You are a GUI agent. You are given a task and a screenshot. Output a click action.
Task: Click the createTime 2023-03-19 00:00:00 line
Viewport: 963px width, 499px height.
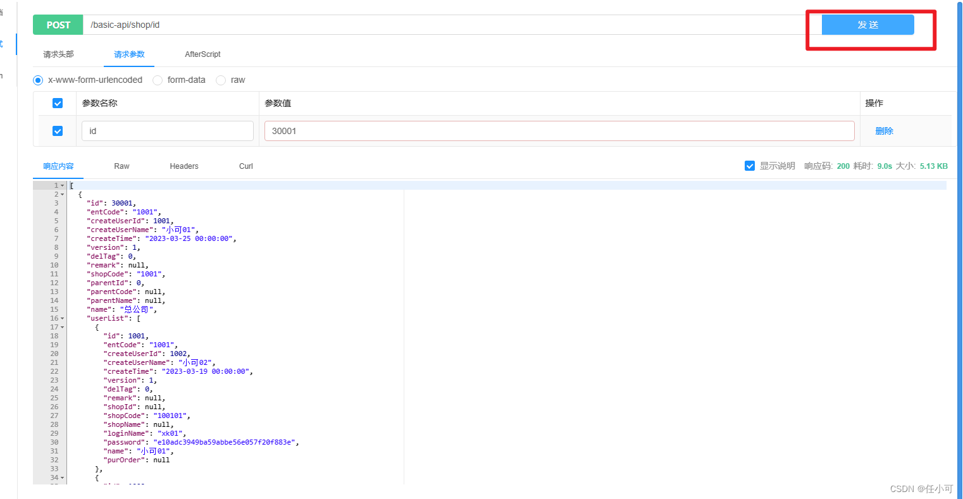tap(178, 372)
